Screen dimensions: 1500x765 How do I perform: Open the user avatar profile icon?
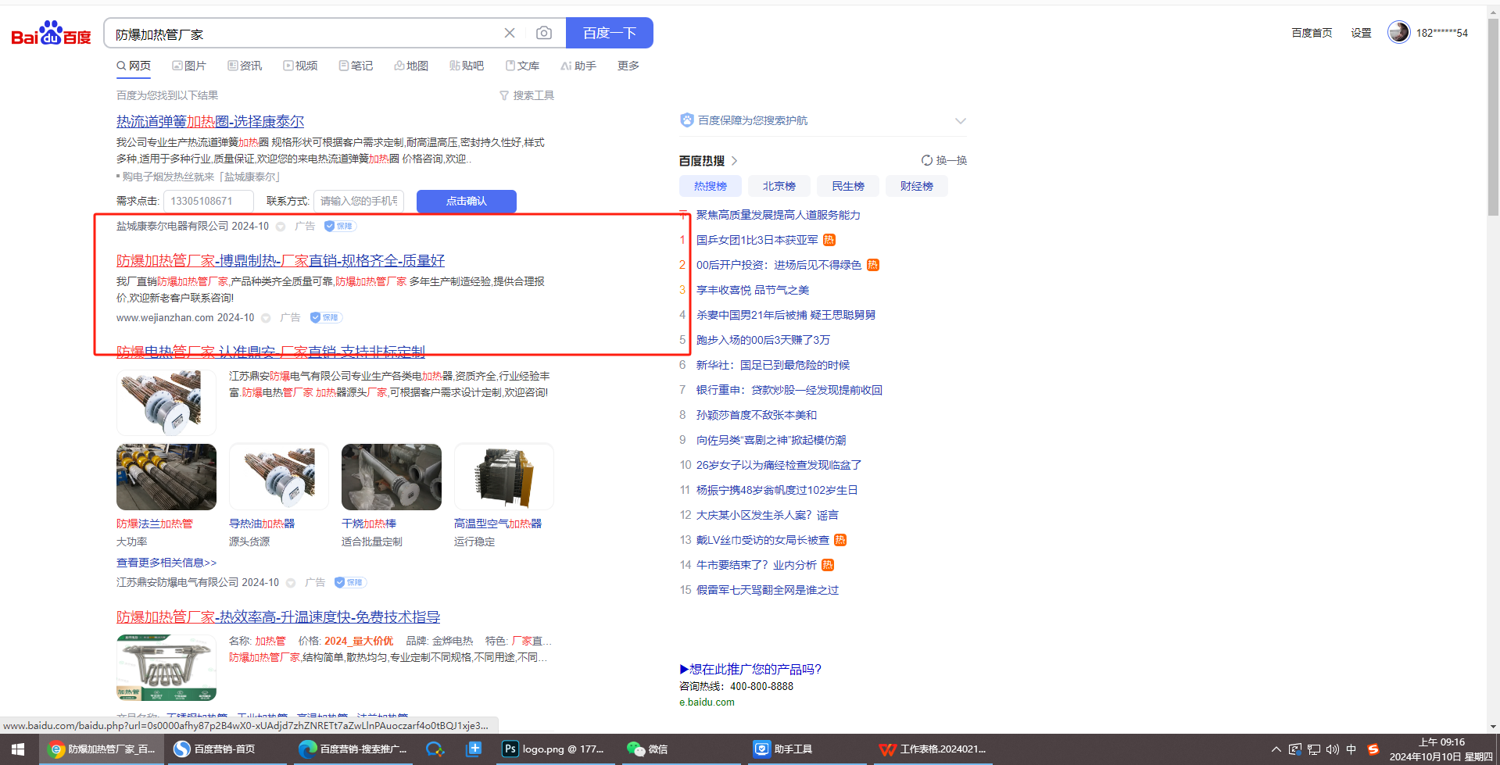pyautogui.click(x=1398, y=32)
